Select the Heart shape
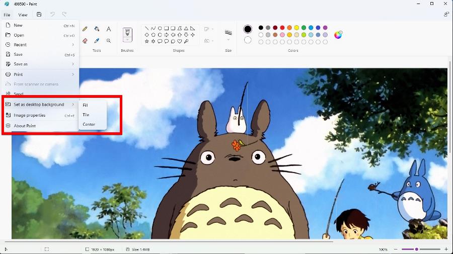The height and width of the screenshot is (254, 453). pyautogui.click(x=179, y=41)
